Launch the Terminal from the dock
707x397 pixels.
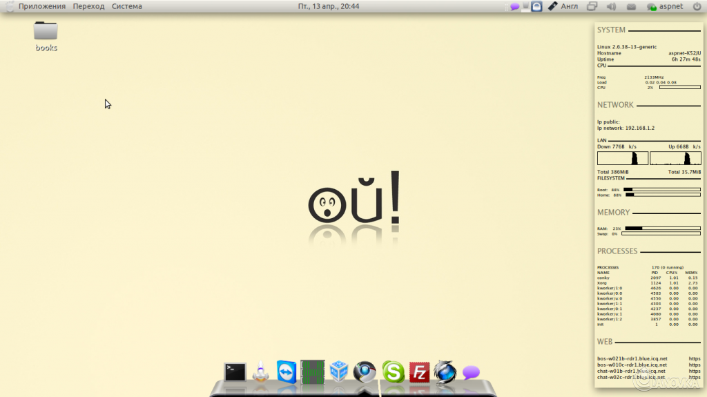point(235,372)
